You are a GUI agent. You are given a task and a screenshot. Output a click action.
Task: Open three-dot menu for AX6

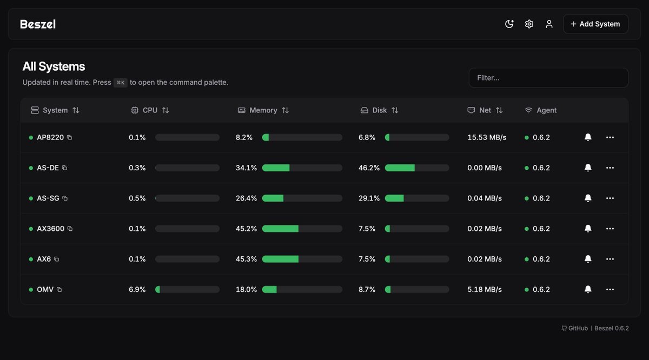coord(610,259)
